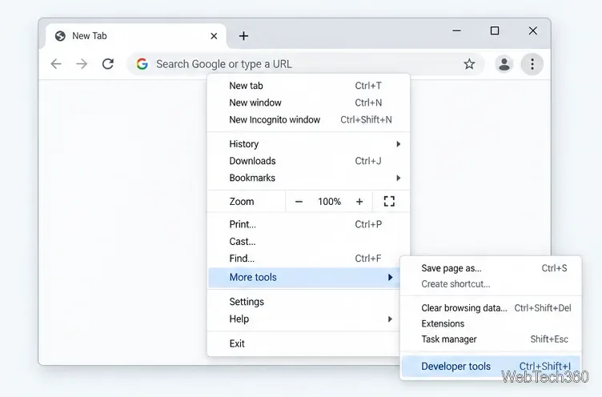This screenshot has height=397, width=602.
Task: Maximize the Chrome window
Action: [495, 30]
